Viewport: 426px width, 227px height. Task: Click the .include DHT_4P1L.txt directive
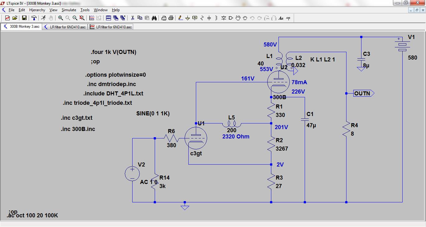point(113,93)
